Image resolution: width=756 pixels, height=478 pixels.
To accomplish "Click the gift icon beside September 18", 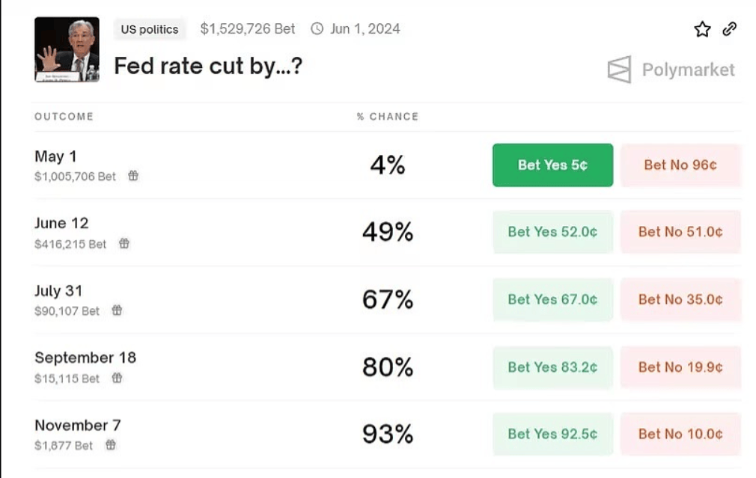I will click(117, 378).
